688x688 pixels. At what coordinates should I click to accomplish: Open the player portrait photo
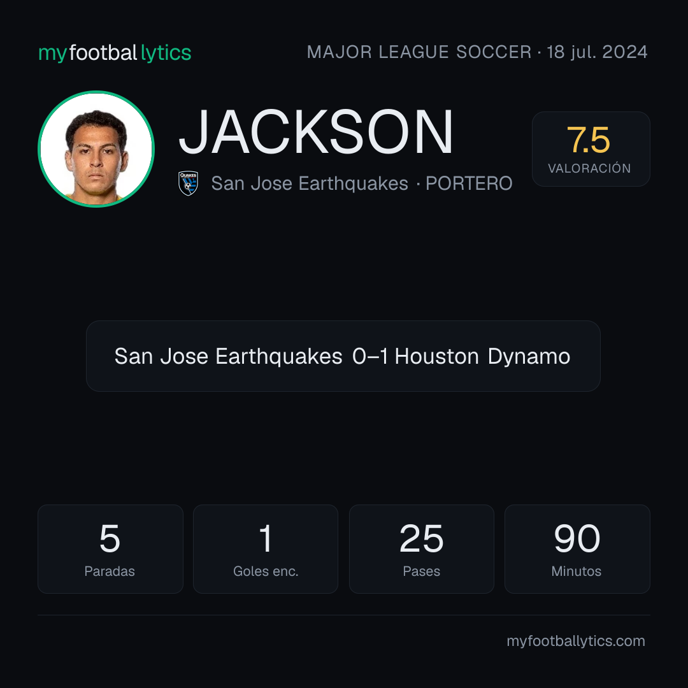(96, 148)
